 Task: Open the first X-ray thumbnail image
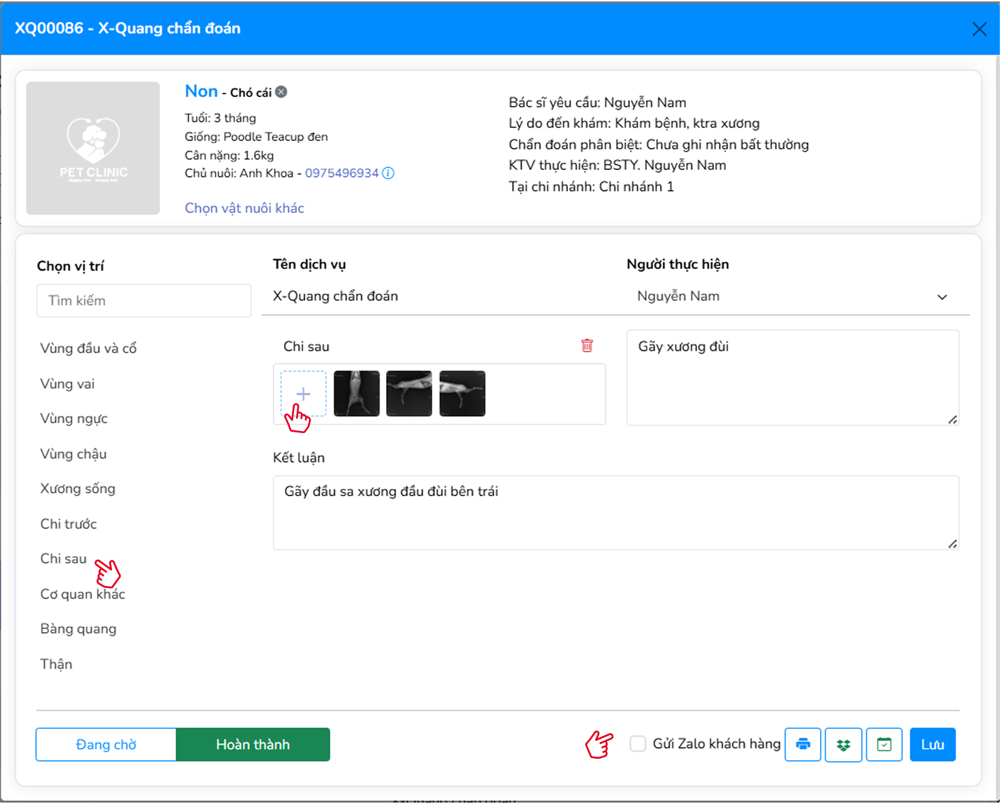pyautogui.click(x=356, y=393)
